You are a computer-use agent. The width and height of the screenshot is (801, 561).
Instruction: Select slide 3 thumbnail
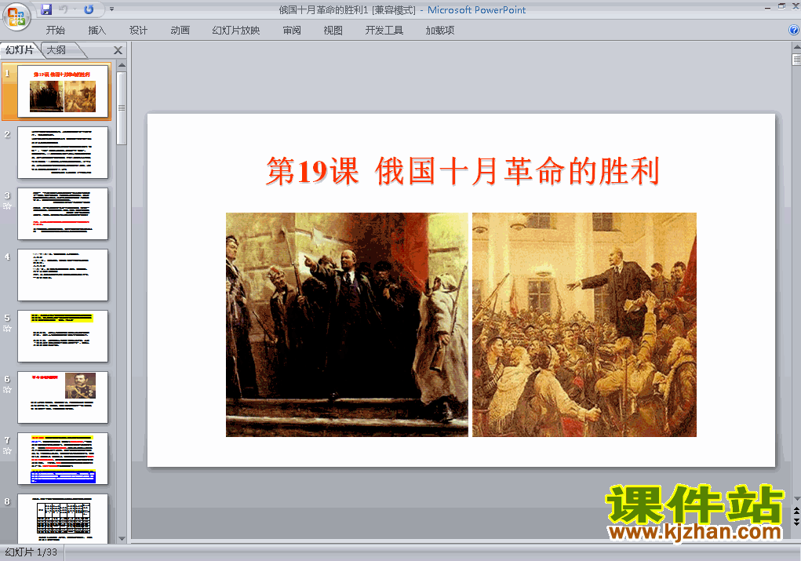coord(63,213)
